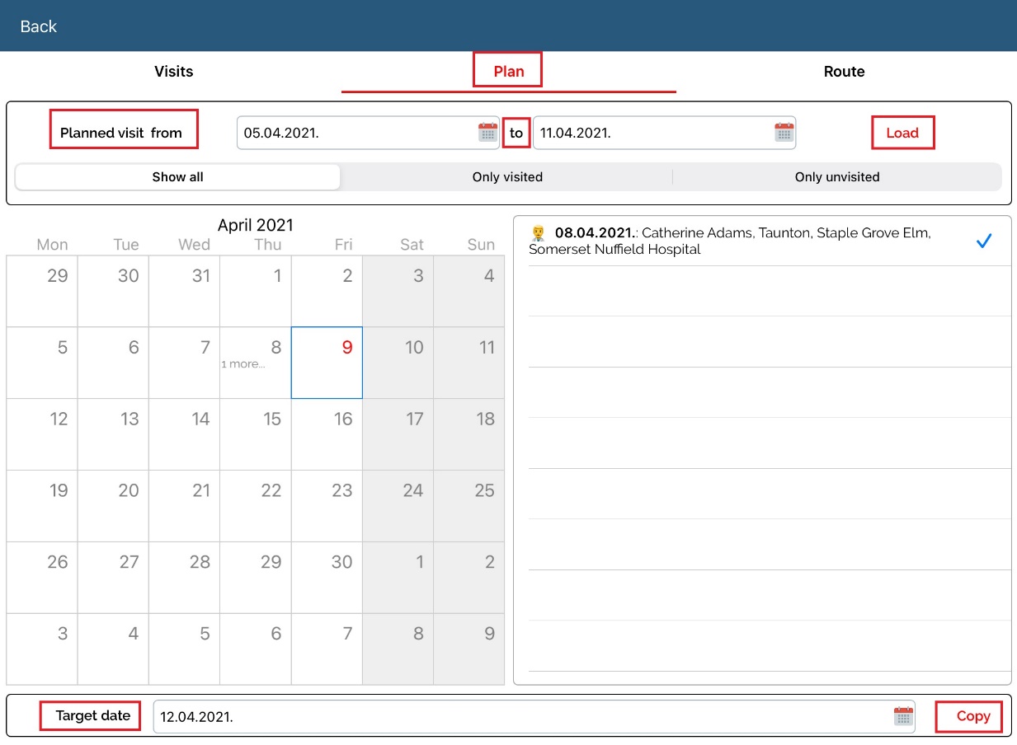Image resolution: width=1017 pixels, height=745 pixels.
Task: Toggle the blue checkmark on Catherine Adams visit
Action: [x=983, y=241]
